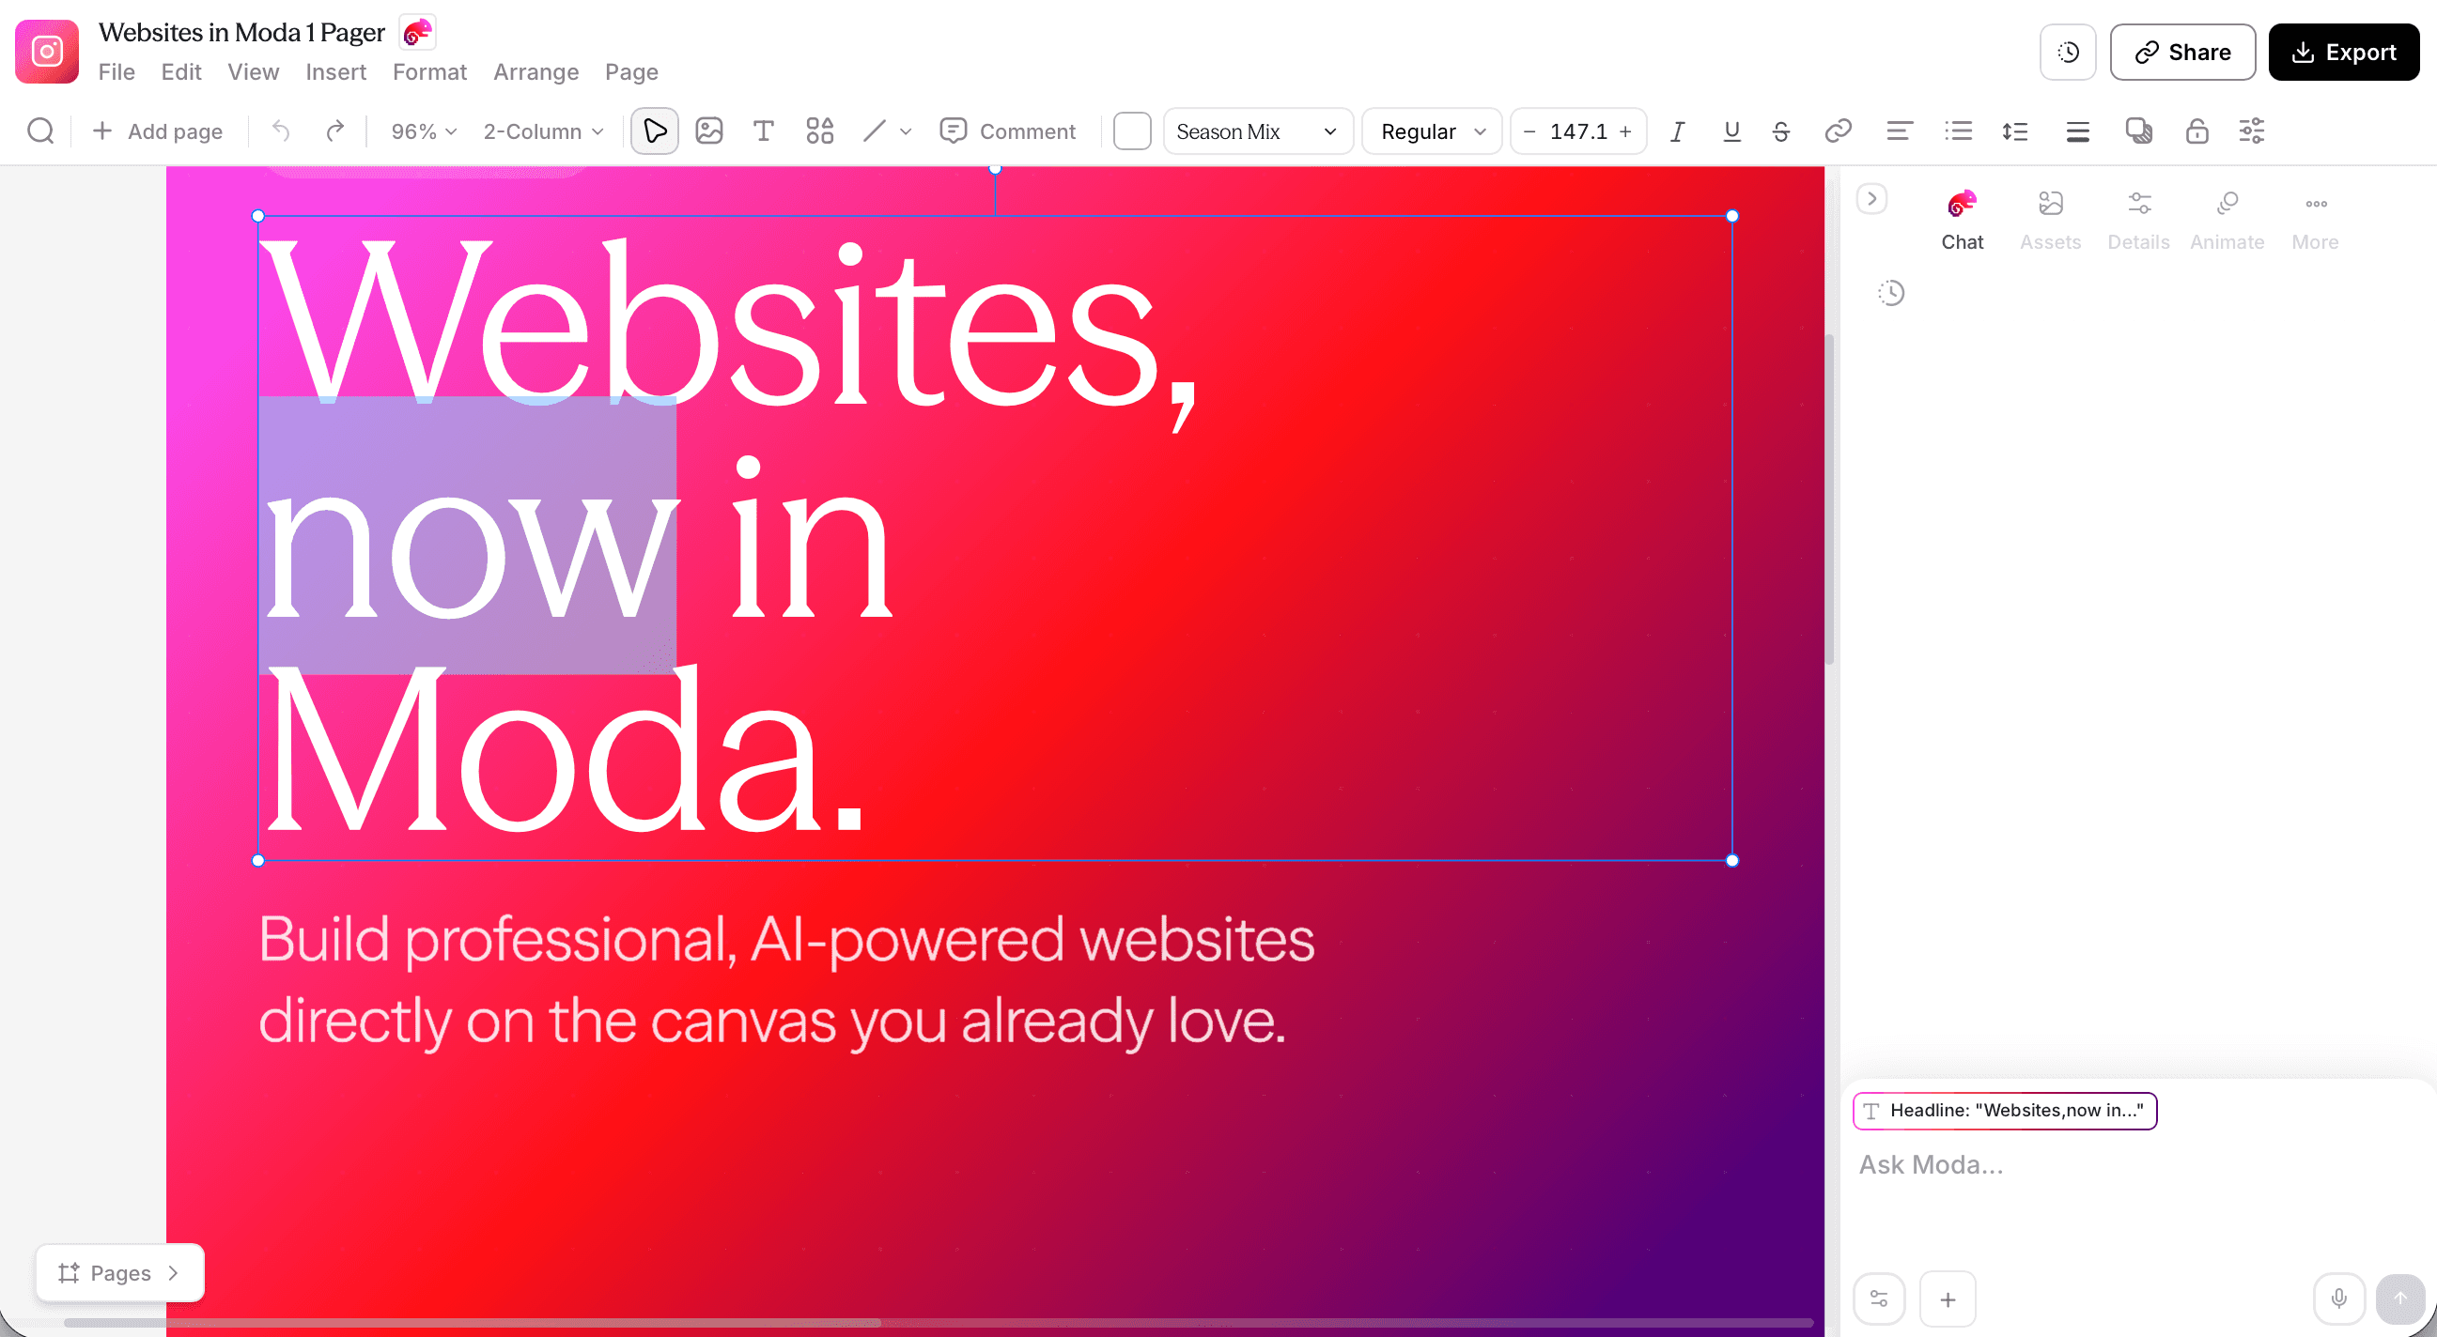Decrease font size with minus
Viewport: 2437px width, 1337px height.
(x=1529, y=131)
